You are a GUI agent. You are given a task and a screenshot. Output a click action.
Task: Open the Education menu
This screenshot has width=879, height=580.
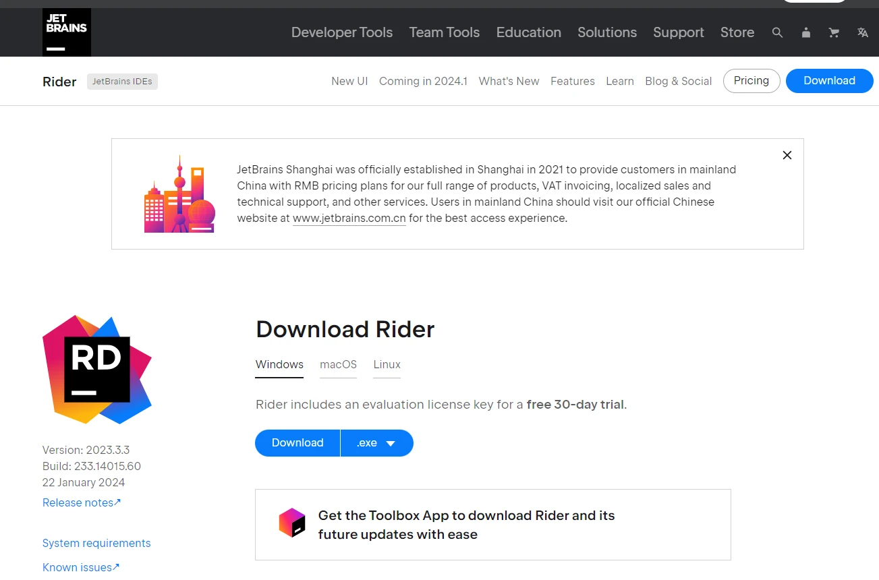[529, 32]
